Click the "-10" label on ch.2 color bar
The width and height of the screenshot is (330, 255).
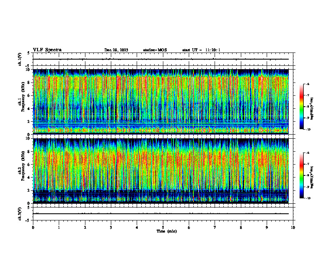tap(308, 198)
